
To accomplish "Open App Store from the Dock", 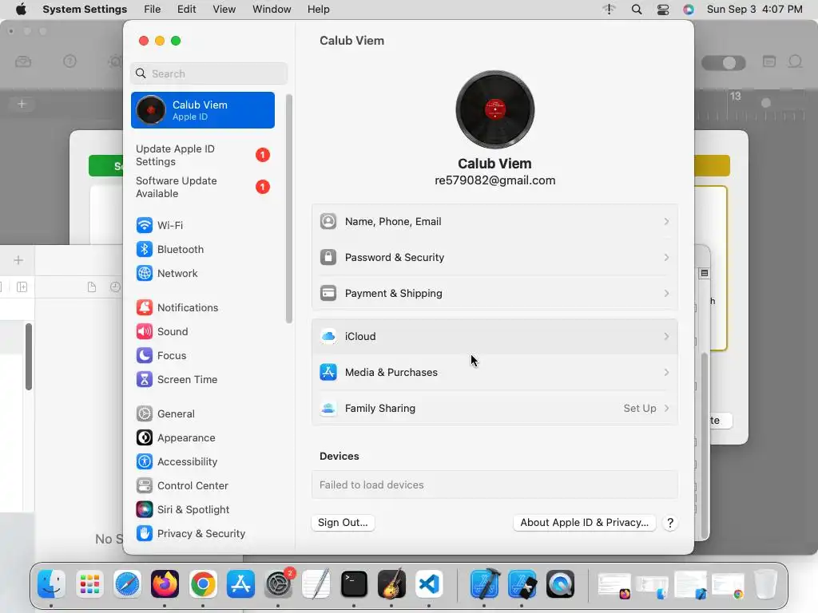I will (x=240, y=583).
